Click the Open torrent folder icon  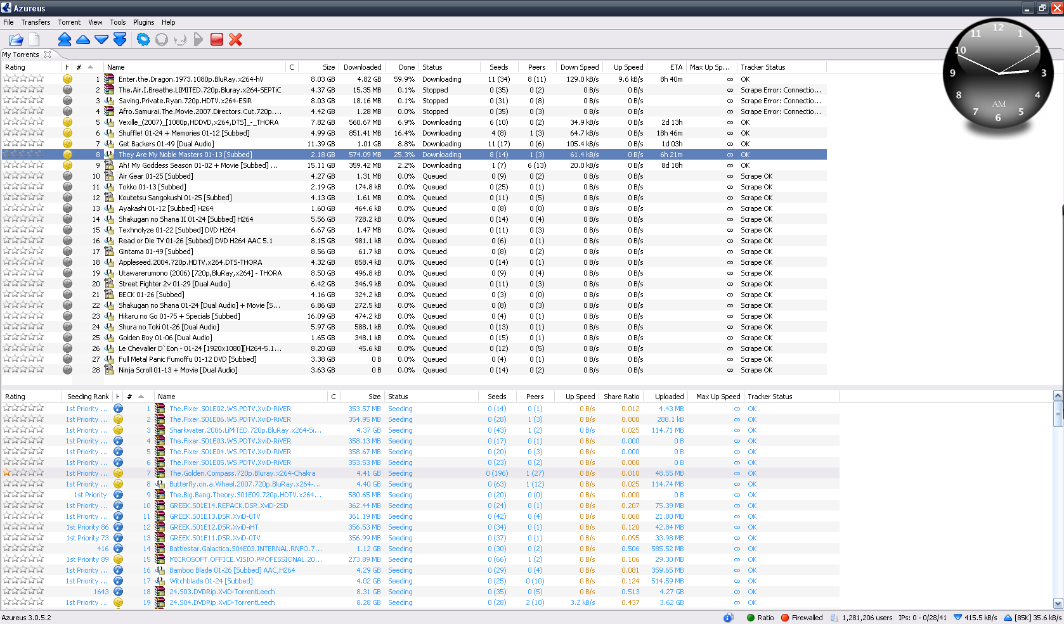16,40
